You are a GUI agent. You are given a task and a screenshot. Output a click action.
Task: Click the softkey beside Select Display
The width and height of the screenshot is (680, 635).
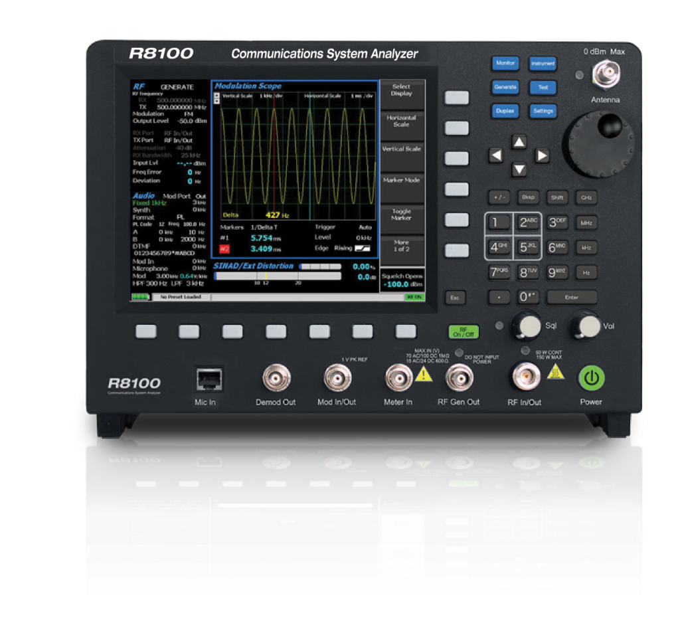(457, 98)
